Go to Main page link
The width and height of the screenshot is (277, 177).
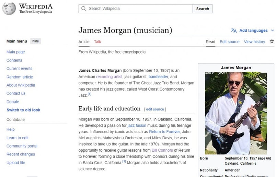pos(15,52)
